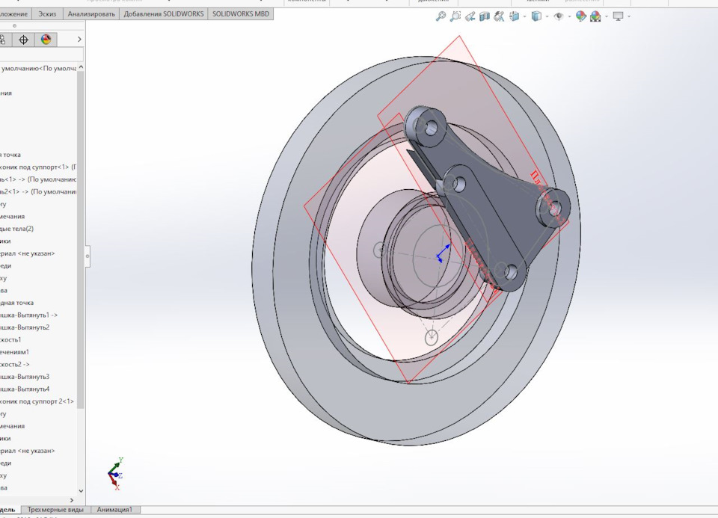Image resolution: width=718 pixels, height=518 pixels.
Task: Select the 'кость1' plane item
Action: click(x=11, y=340)
